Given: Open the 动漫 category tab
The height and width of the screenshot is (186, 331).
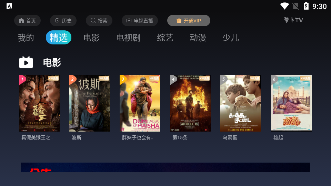Looking at the screenshot, I should (198, 38).
